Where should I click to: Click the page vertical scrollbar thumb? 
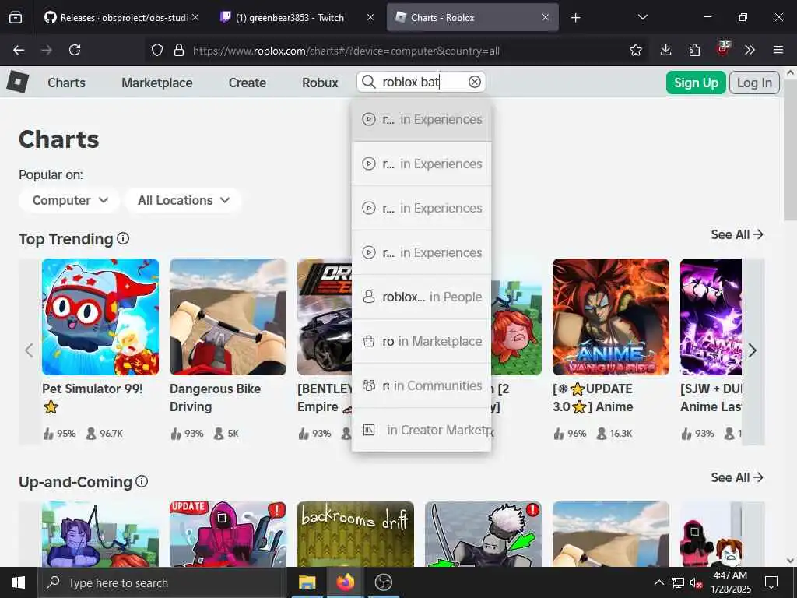pos(790,150)
